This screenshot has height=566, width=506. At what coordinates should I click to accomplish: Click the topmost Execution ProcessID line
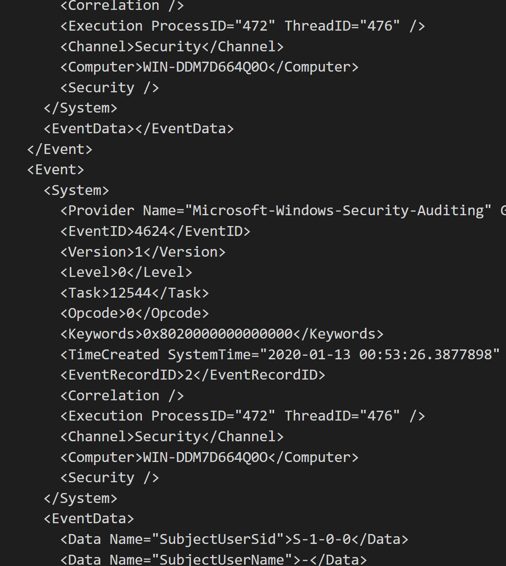pos(243,26)
